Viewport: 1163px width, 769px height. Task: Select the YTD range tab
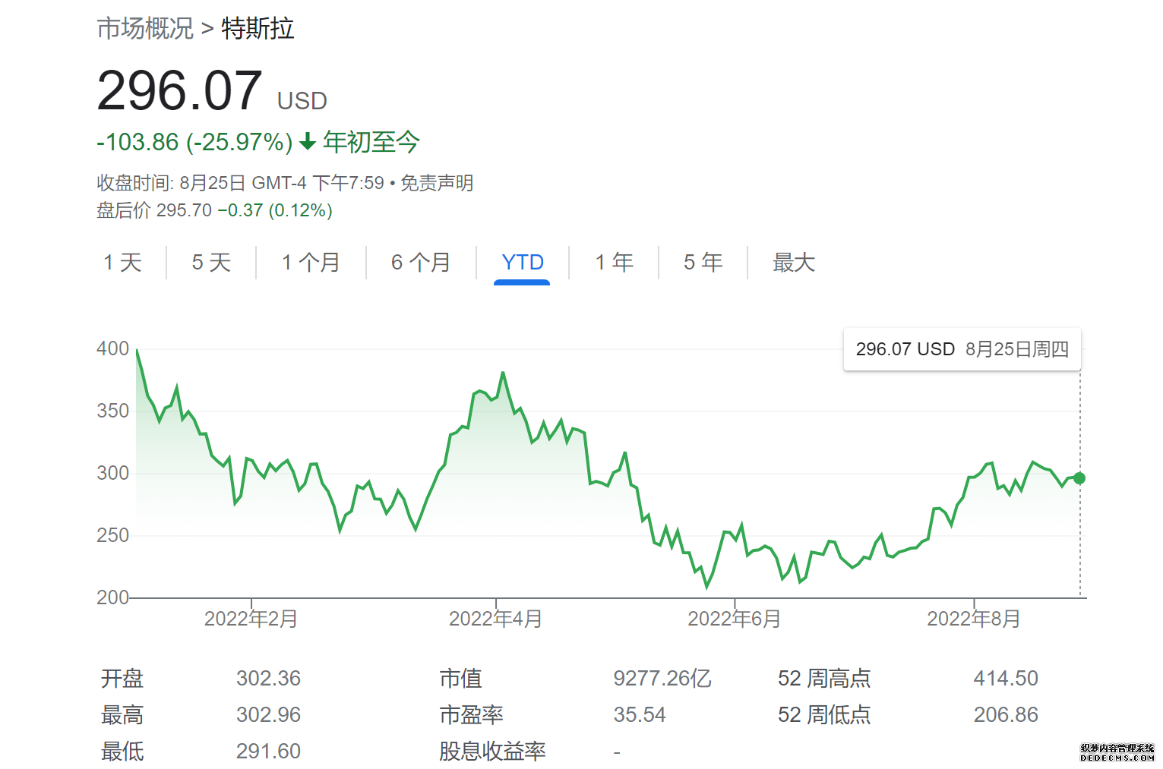523,263
